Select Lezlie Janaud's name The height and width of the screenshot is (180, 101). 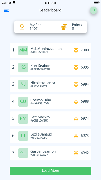(x=41, y=134)
